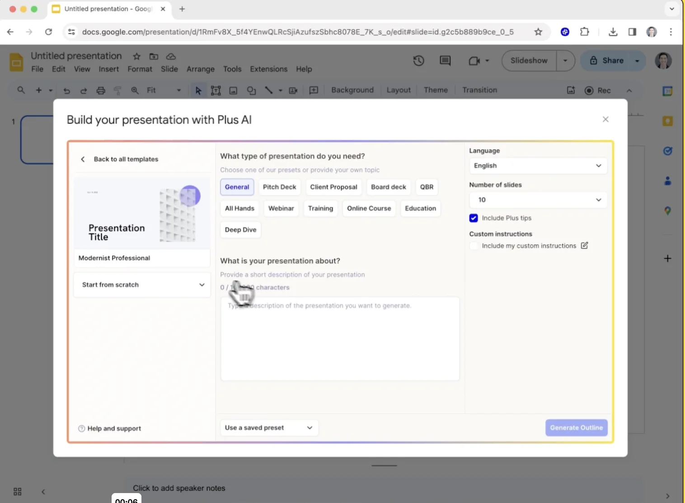
Task: Click the presentation description text area
Action: (x=340, y=339)
